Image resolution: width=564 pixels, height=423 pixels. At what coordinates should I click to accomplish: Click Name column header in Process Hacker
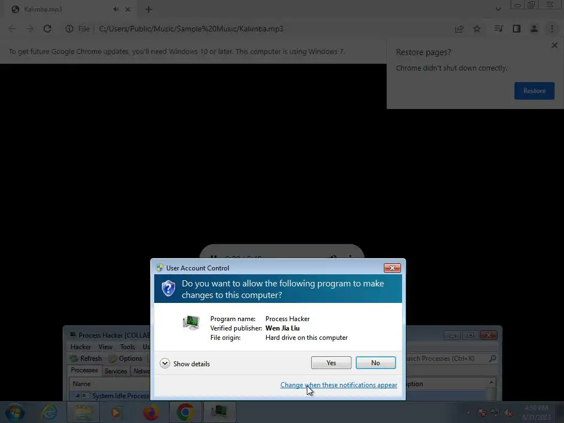pyautogui.click(x=82, y=384)
